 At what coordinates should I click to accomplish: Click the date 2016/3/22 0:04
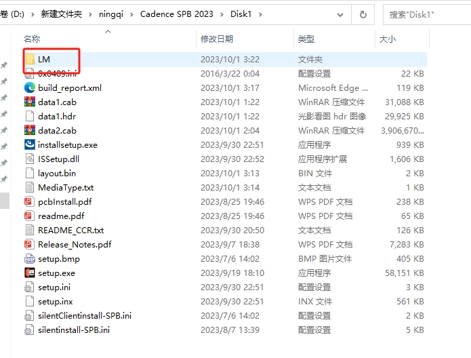(230, 74)
